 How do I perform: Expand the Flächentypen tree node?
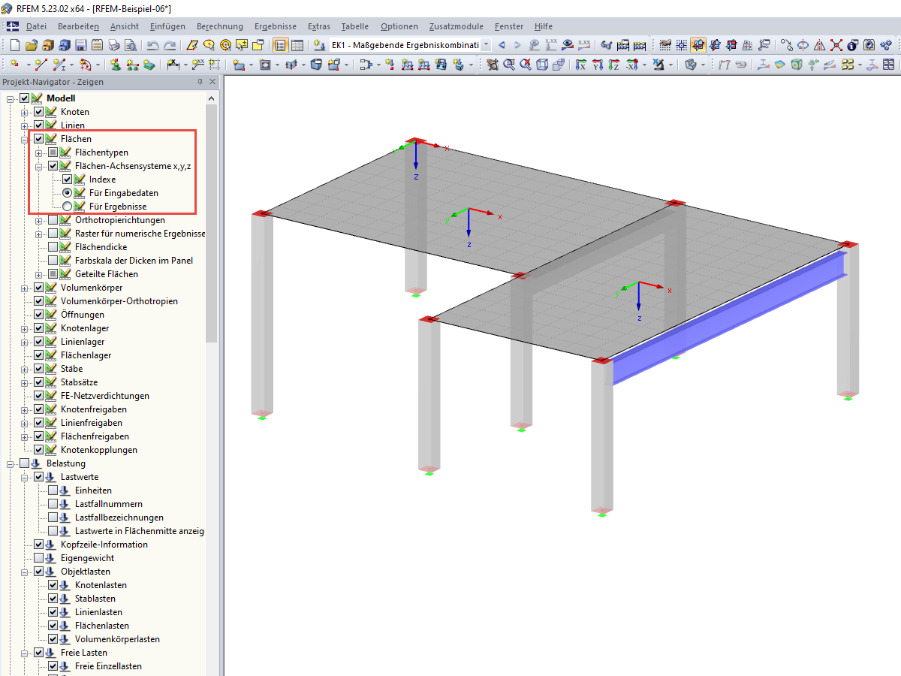point(39,152)
